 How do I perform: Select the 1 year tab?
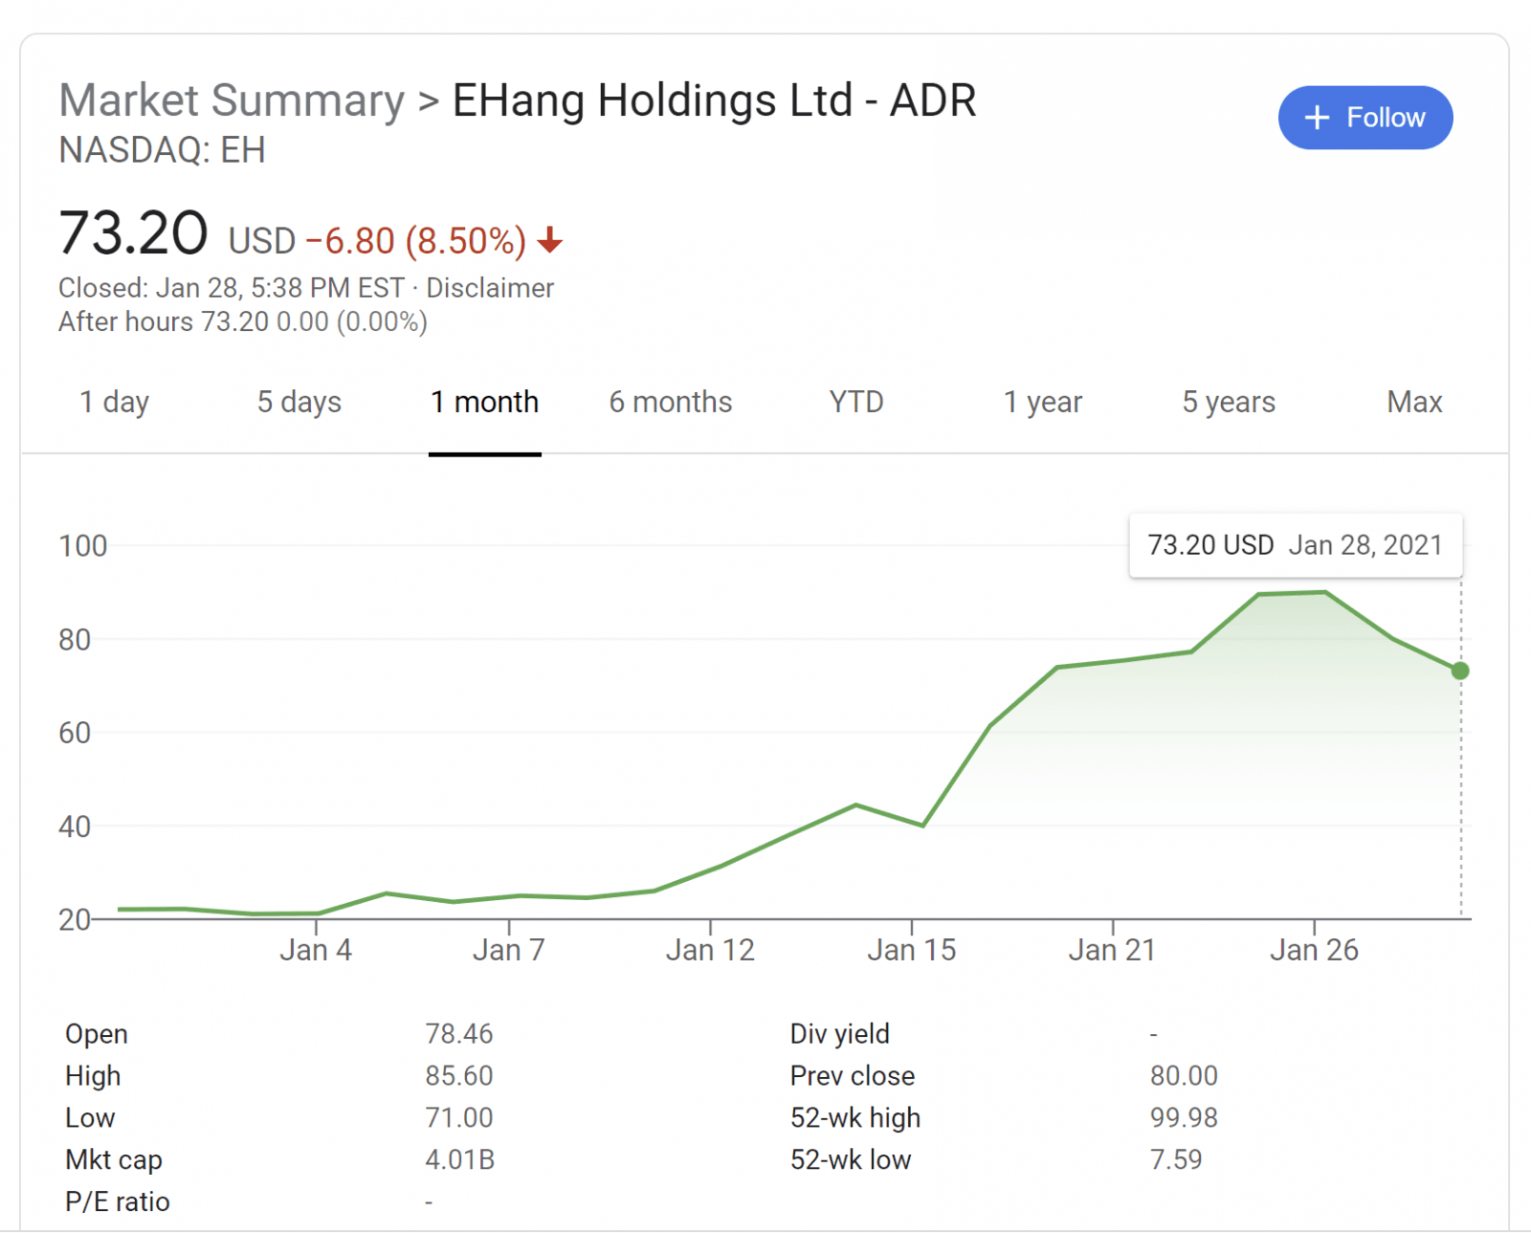click(x=1042, y=402)
